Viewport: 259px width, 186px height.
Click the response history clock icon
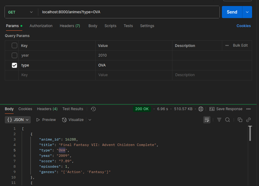click(93, 109)
